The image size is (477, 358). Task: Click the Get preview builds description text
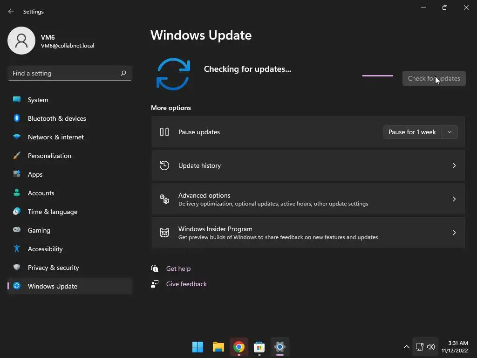(x=278, y=237)
